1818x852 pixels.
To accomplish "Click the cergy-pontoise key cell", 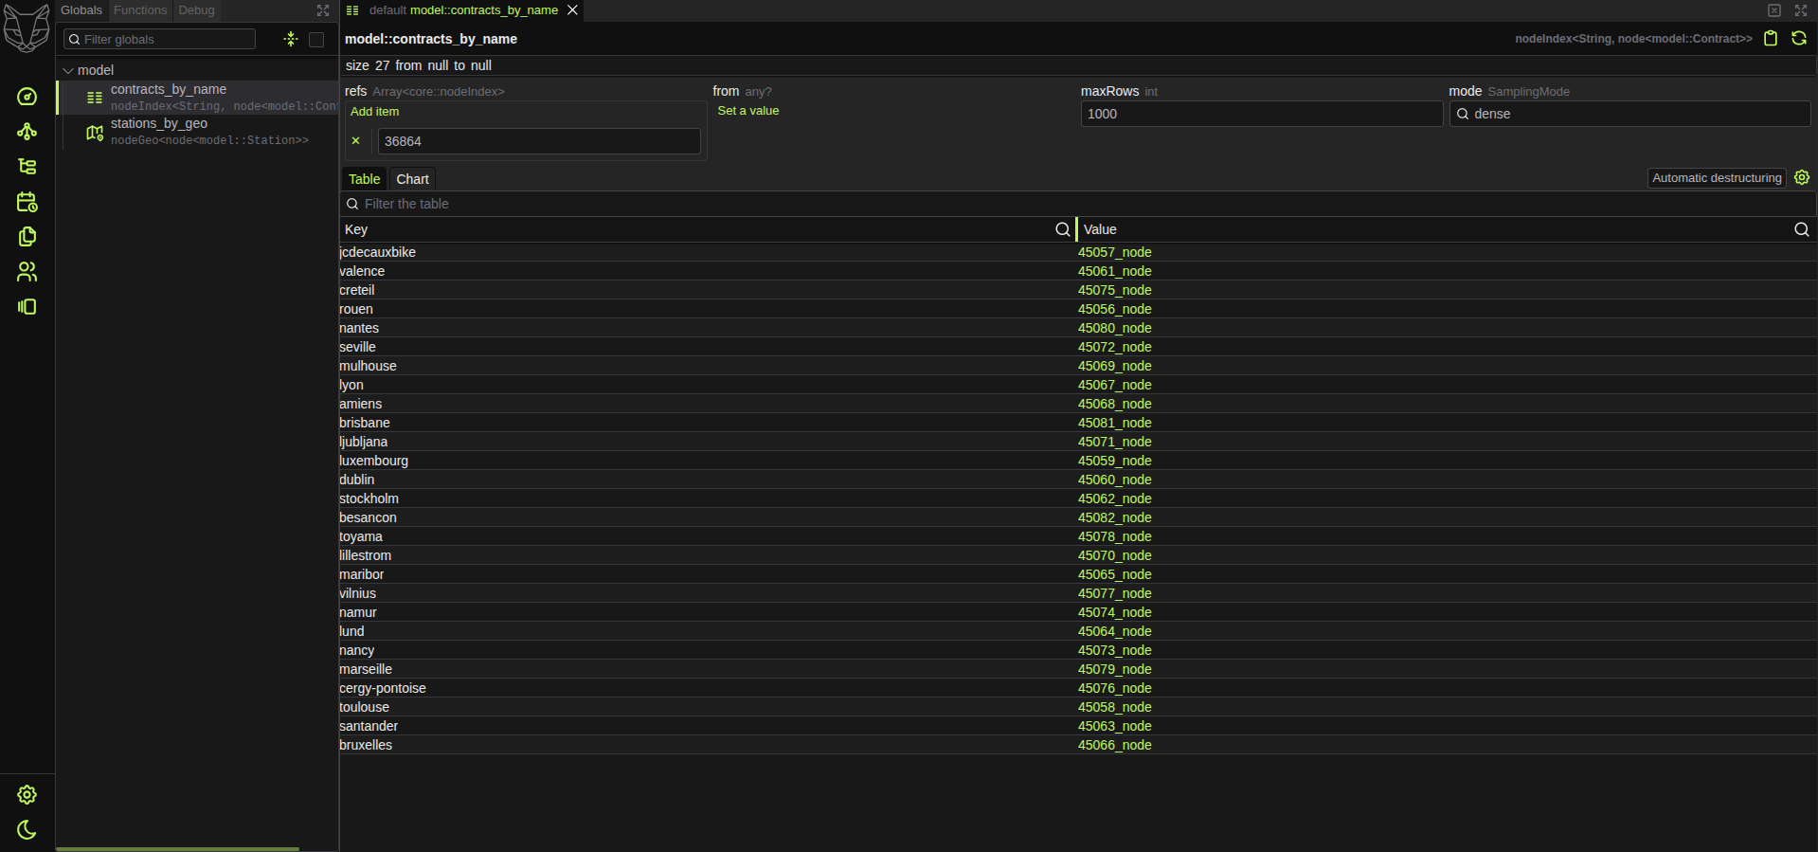I will [708, 688].
